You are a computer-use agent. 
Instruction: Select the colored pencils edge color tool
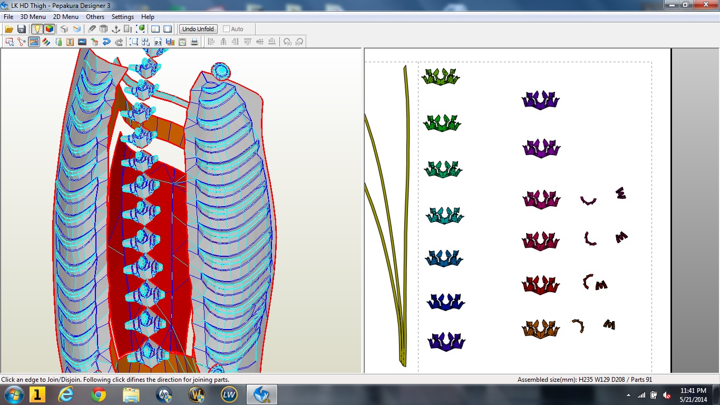click(x=46, y=42)
